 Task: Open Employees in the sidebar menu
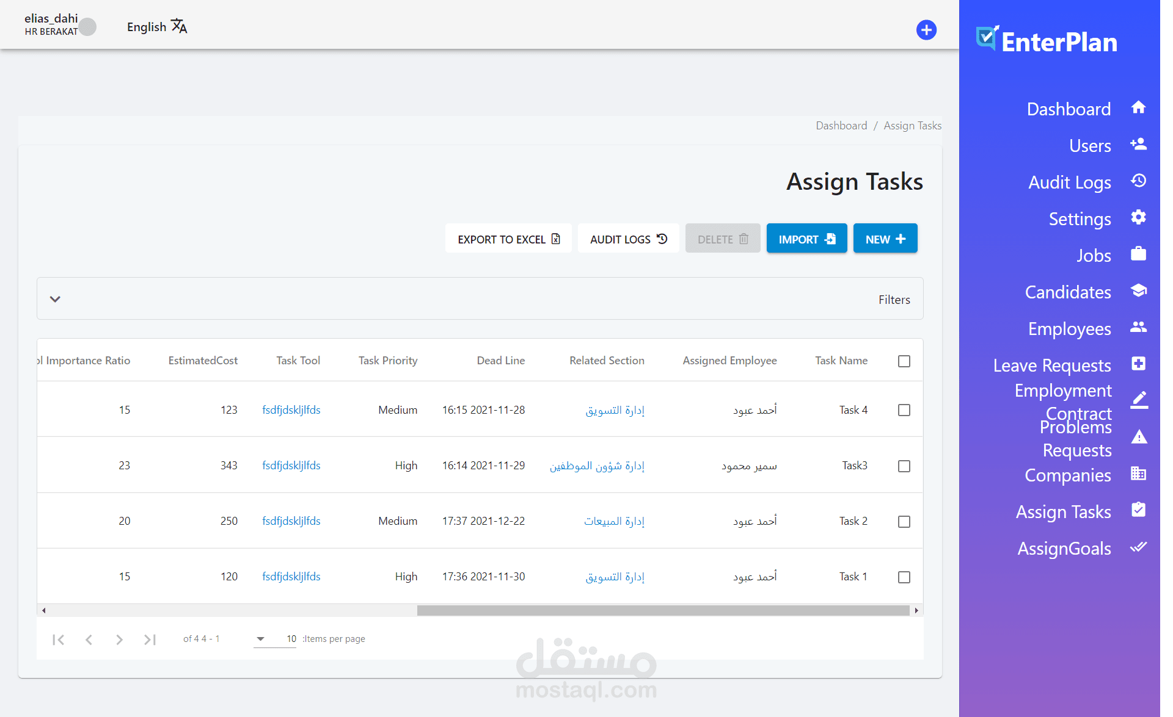coord(1069,329)
